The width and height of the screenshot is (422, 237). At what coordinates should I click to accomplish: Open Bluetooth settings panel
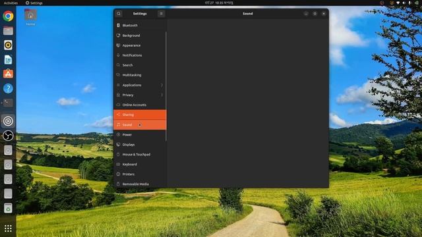140,25
